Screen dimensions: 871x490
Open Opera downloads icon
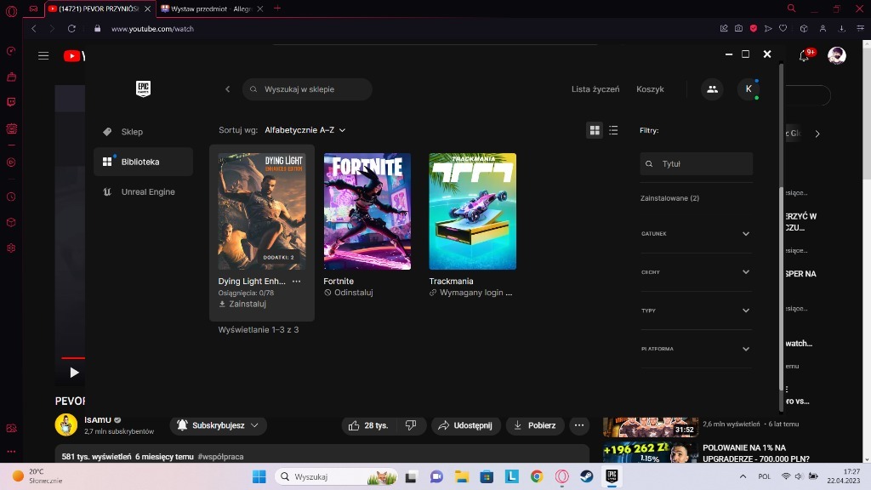pos(841,28)
